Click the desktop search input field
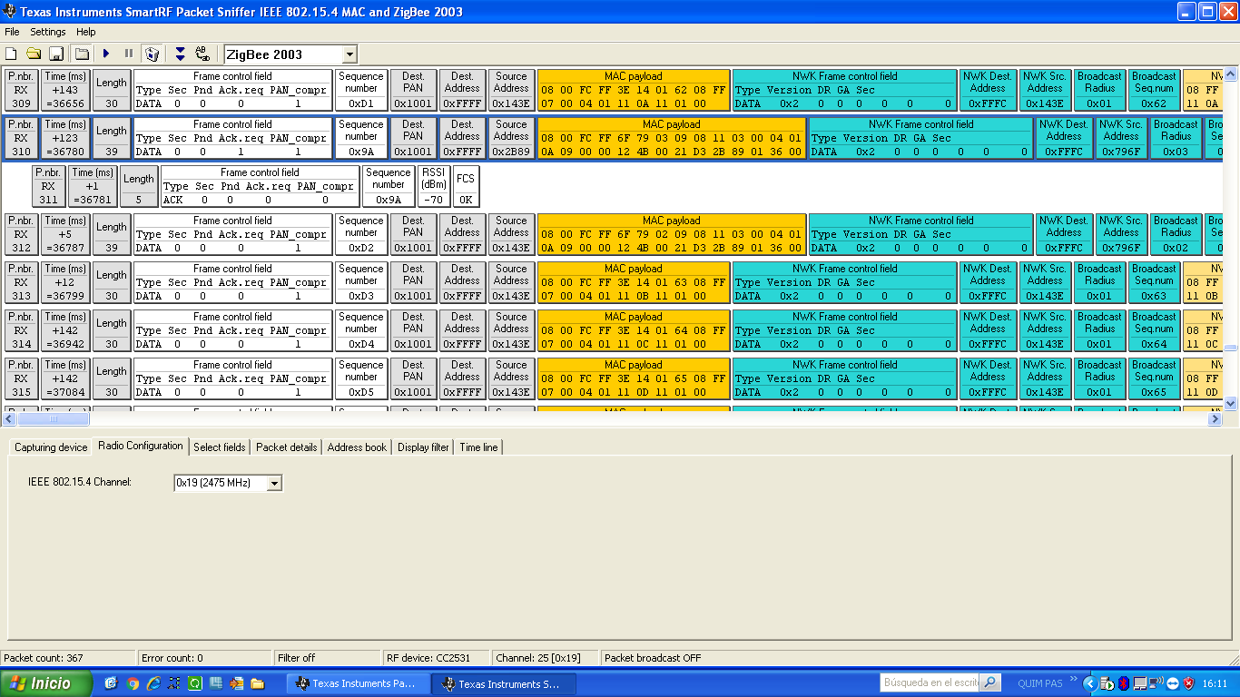The width and height of the screenshot is (1240, 697). click(x=930, y=682)
